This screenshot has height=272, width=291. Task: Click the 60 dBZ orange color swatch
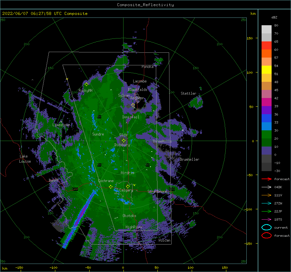(x=266, y=53)
